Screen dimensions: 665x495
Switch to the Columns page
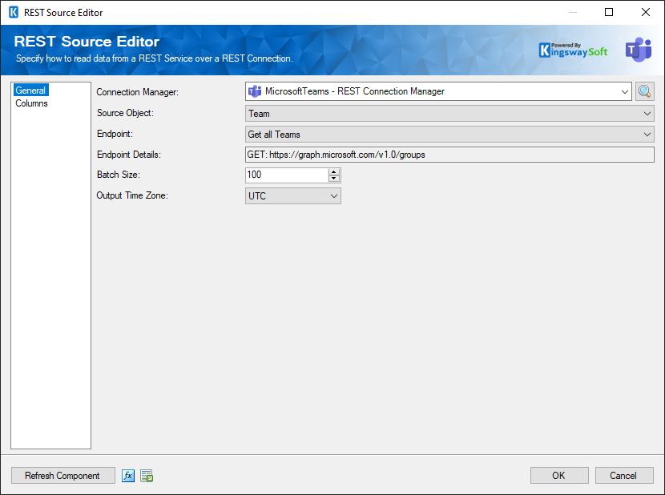(31, 103)
